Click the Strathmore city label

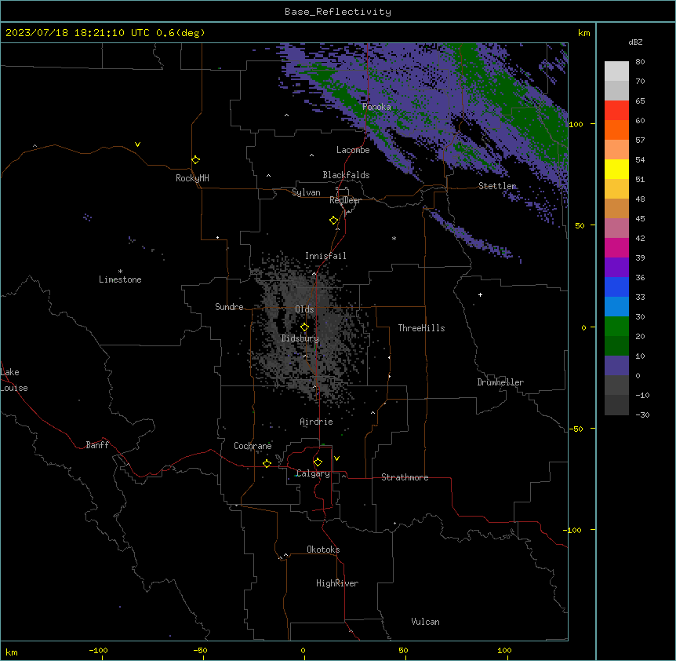405,477
